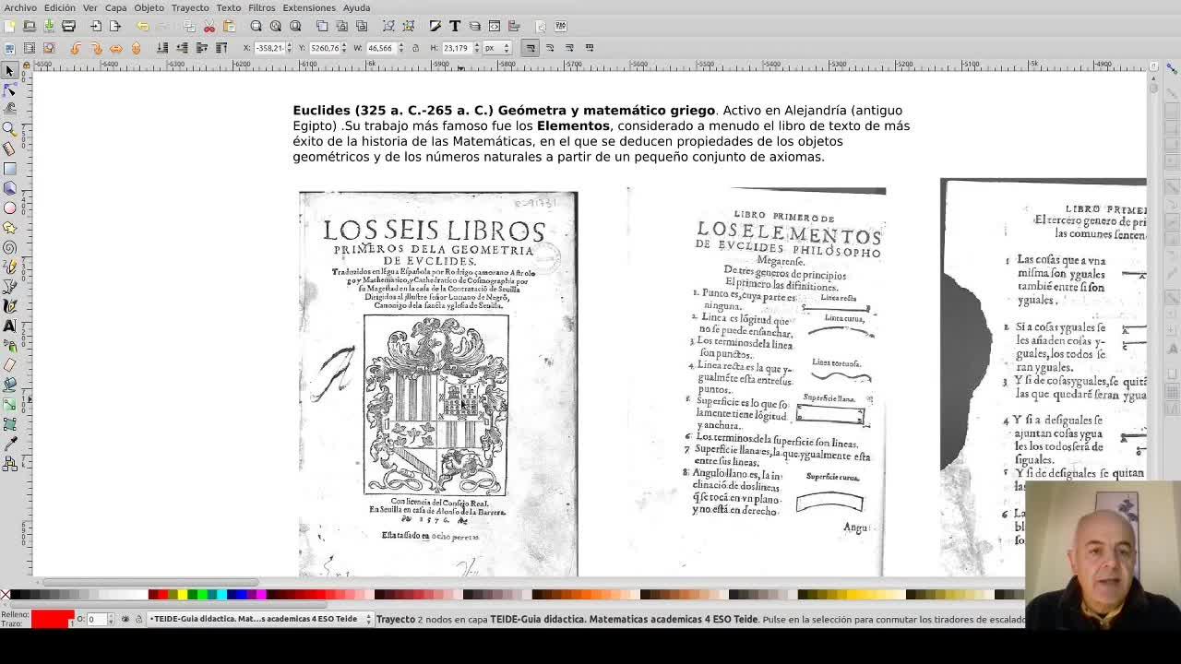Open the units px dropdown
Viewport: 1181px width, 664px height.
495,48
